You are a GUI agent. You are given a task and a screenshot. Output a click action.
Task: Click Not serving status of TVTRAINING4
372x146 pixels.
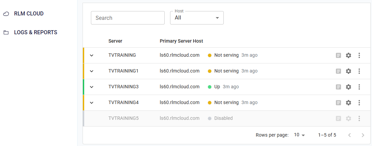tap(226, 102)
